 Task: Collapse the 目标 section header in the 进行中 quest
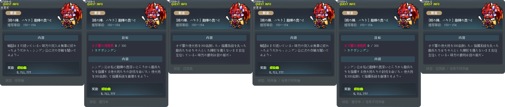click(125, 38)
